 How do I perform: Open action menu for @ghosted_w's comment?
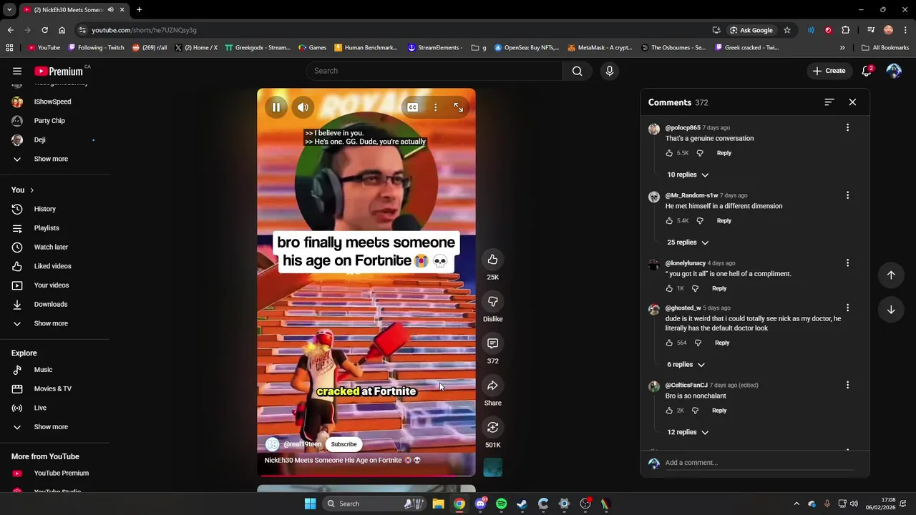click(x=847, y=308)
